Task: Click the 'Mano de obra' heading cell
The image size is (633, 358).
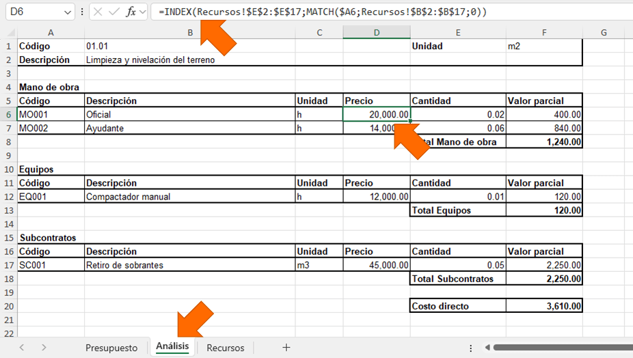Action: click(x=51, y=87)
